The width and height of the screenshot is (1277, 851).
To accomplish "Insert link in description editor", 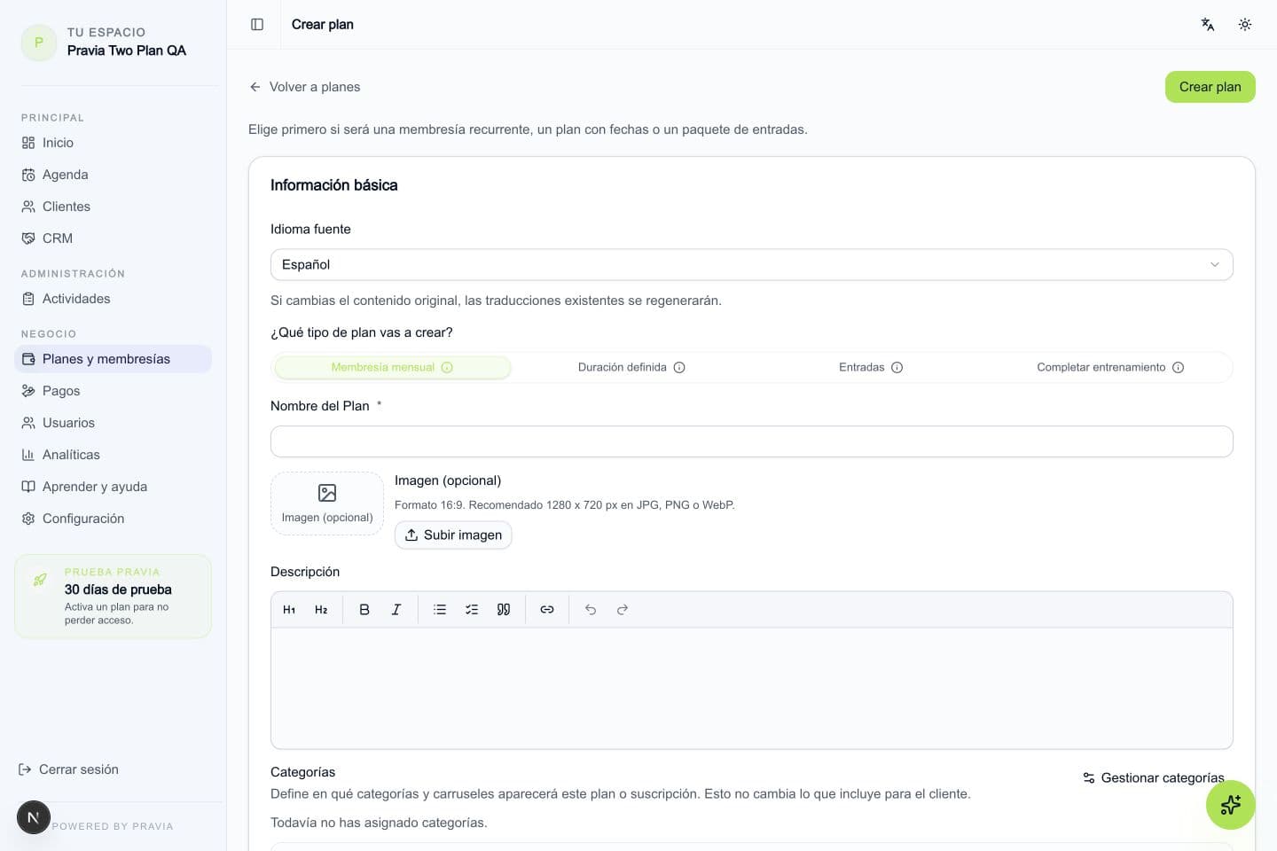I will click(546, 610).
